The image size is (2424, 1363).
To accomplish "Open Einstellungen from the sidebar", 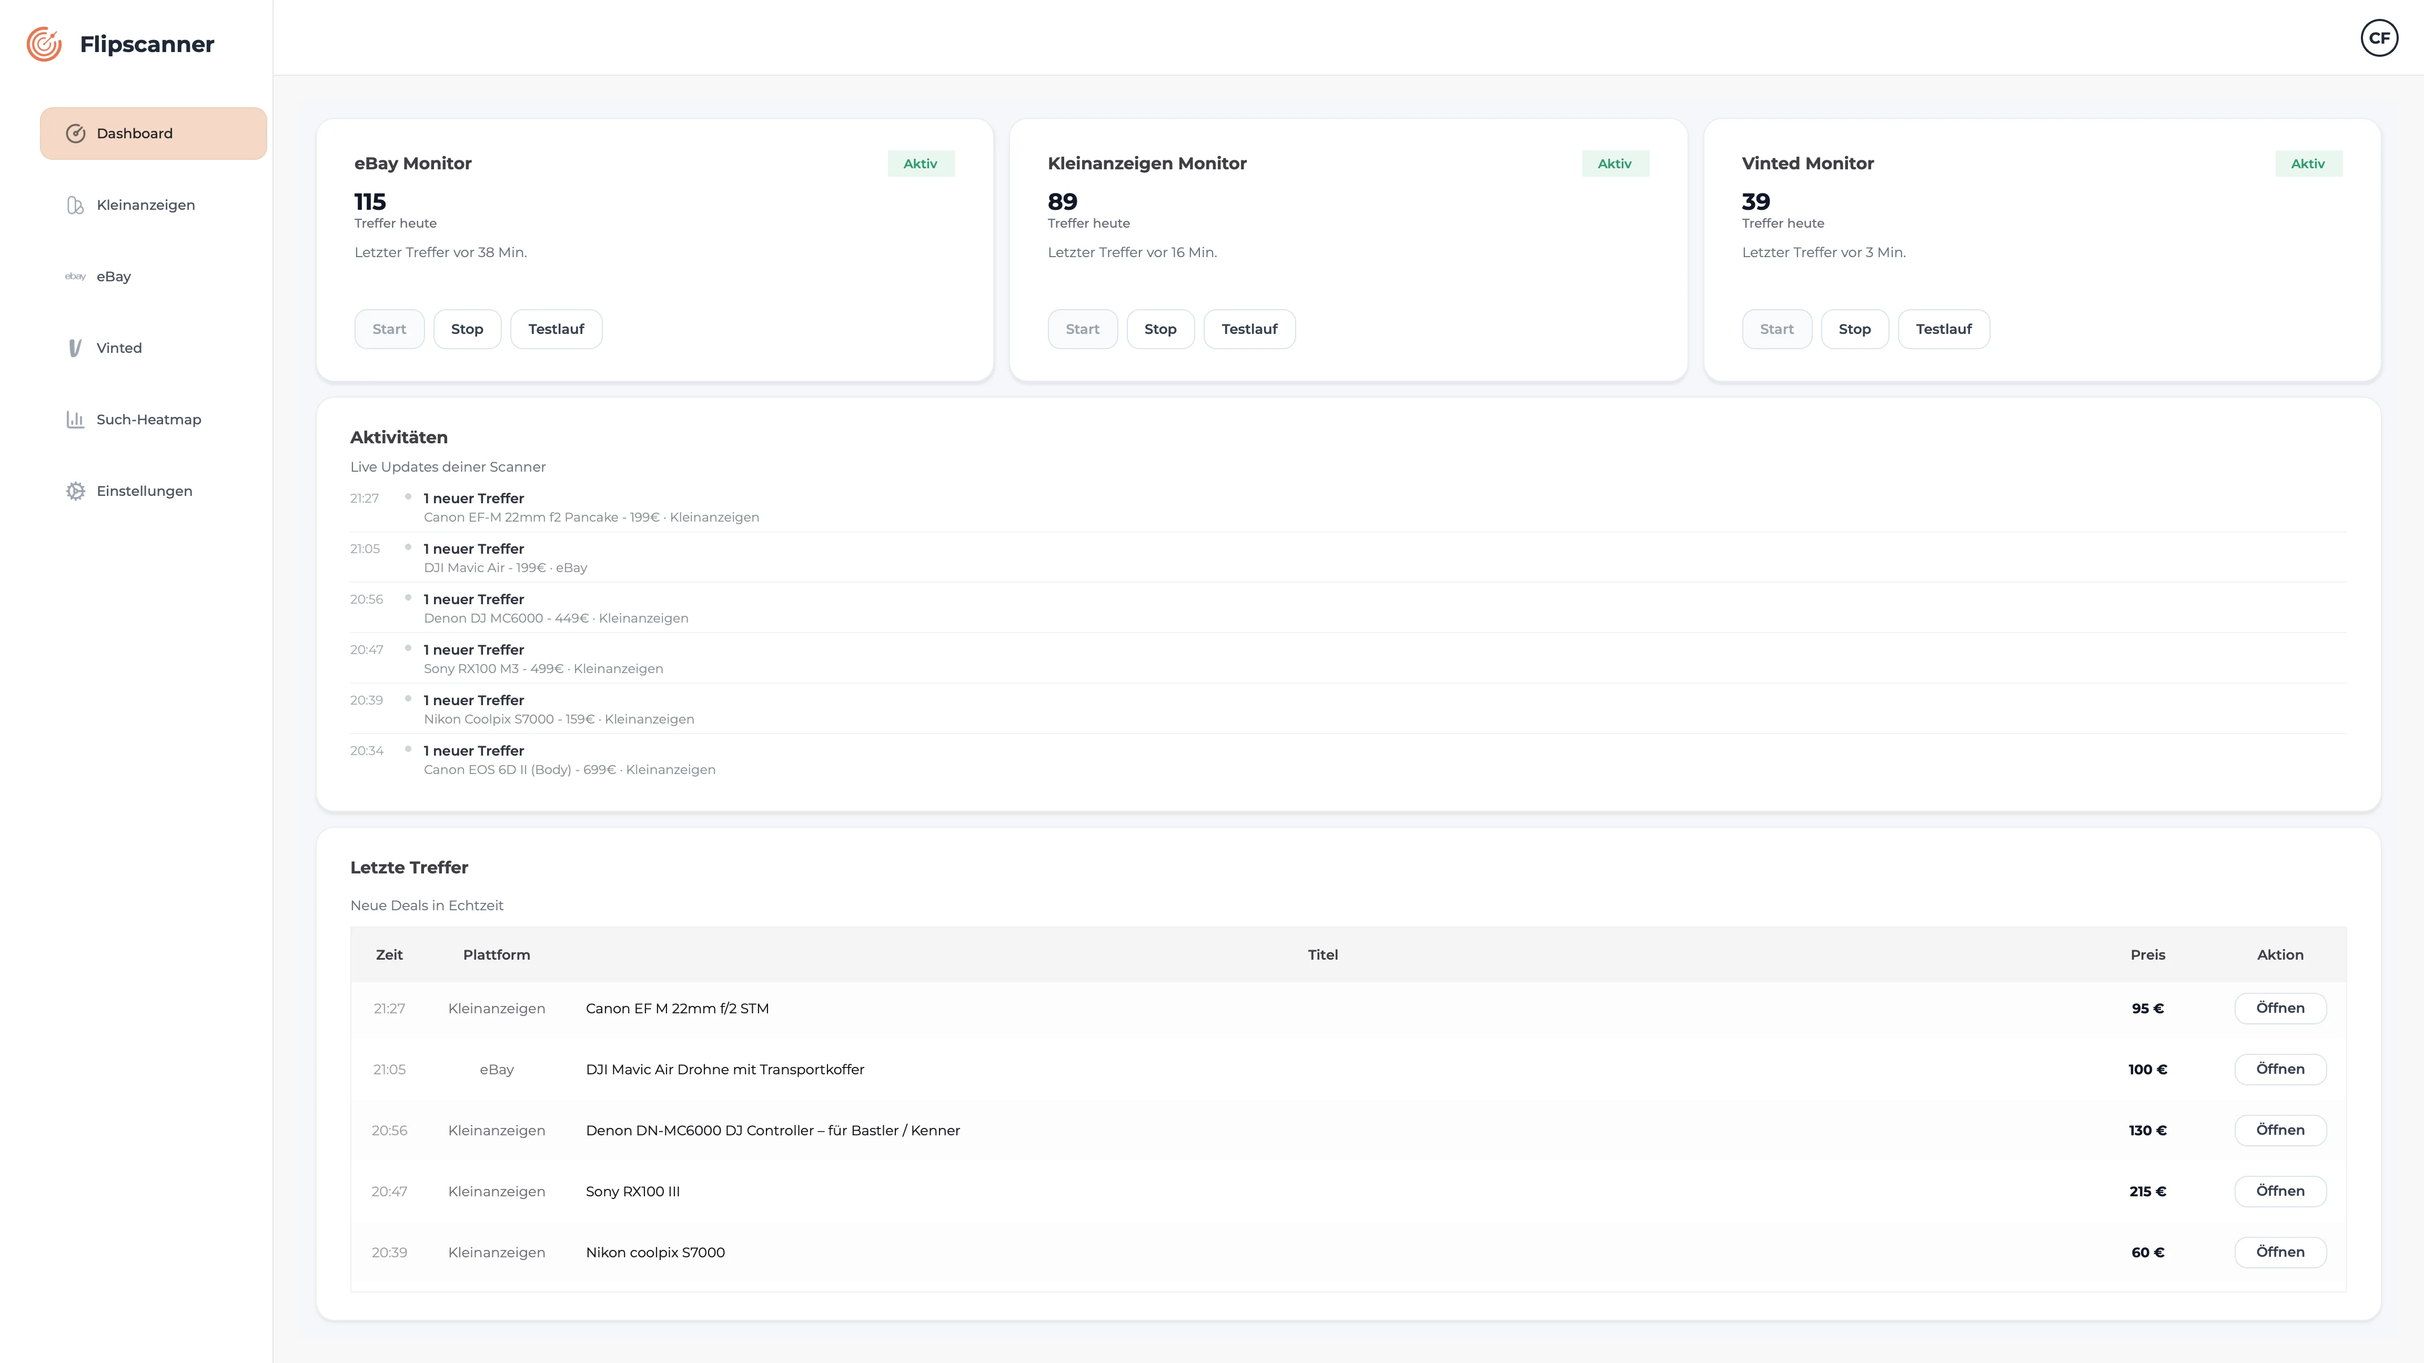I will pyautogui.click(x=154, y=491).
